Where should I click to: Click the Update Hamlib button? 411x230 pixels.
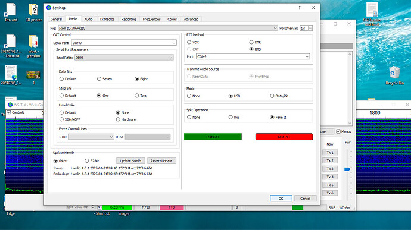130,161
